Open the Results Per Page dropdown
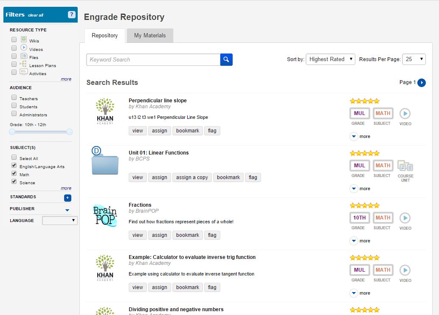439x315 pixels. (x=414, y=59)
